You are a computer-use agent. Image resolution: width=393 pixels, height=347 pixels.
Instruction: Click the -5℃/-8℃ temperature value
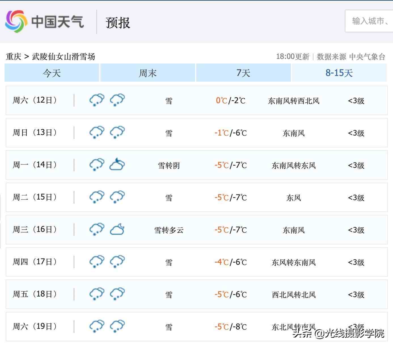[231, 327]
